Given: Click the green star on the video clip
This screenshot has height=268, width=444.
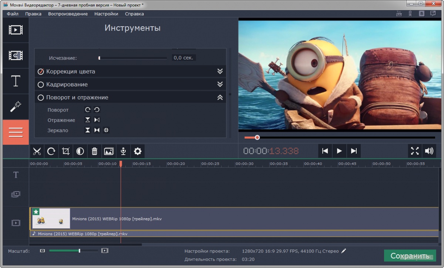Looking at the screenshot, I should tap(36, 212).
